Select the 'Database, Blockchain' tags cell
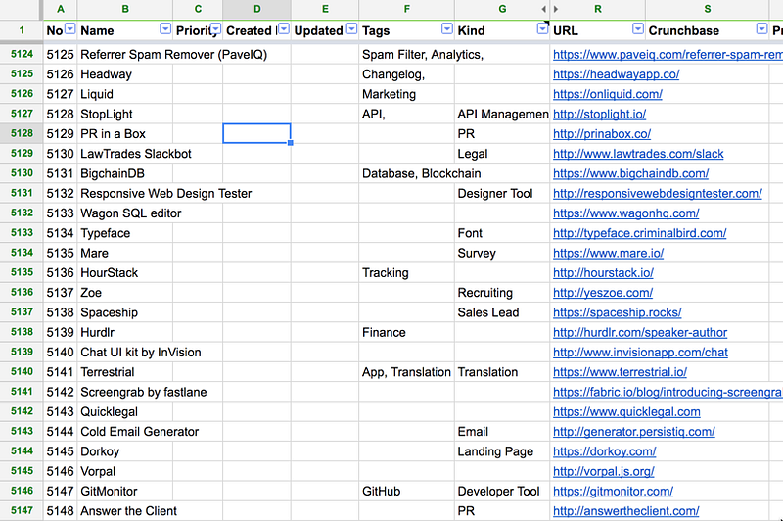 422,173
